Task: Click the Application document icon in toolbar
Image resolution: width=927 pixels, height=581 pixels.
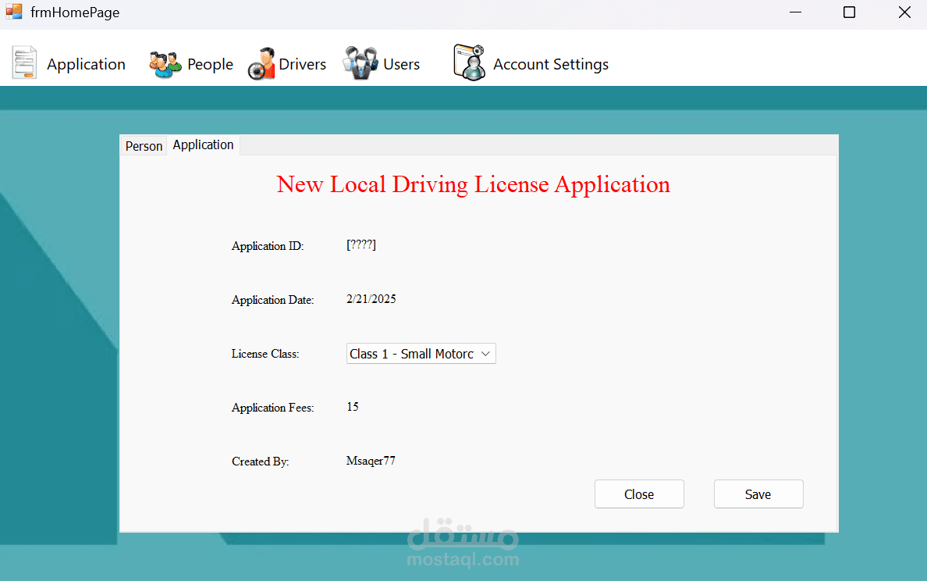Action: pos(24,63)
